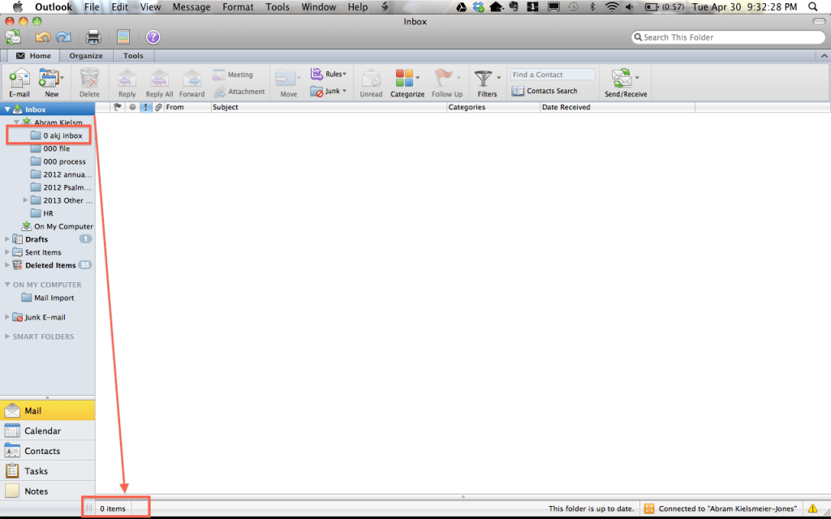This screenshot has width=831, height=519.
Task: Open the Rules dropdown
Action: click(x=328, y=73)
